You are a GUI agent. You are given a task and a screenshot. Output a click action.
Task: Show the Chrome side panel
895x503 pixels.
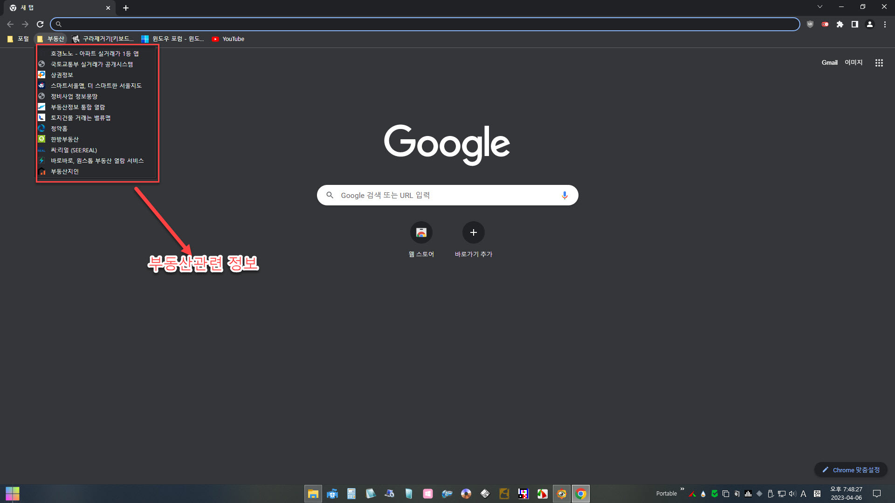(x=855, y=24)
